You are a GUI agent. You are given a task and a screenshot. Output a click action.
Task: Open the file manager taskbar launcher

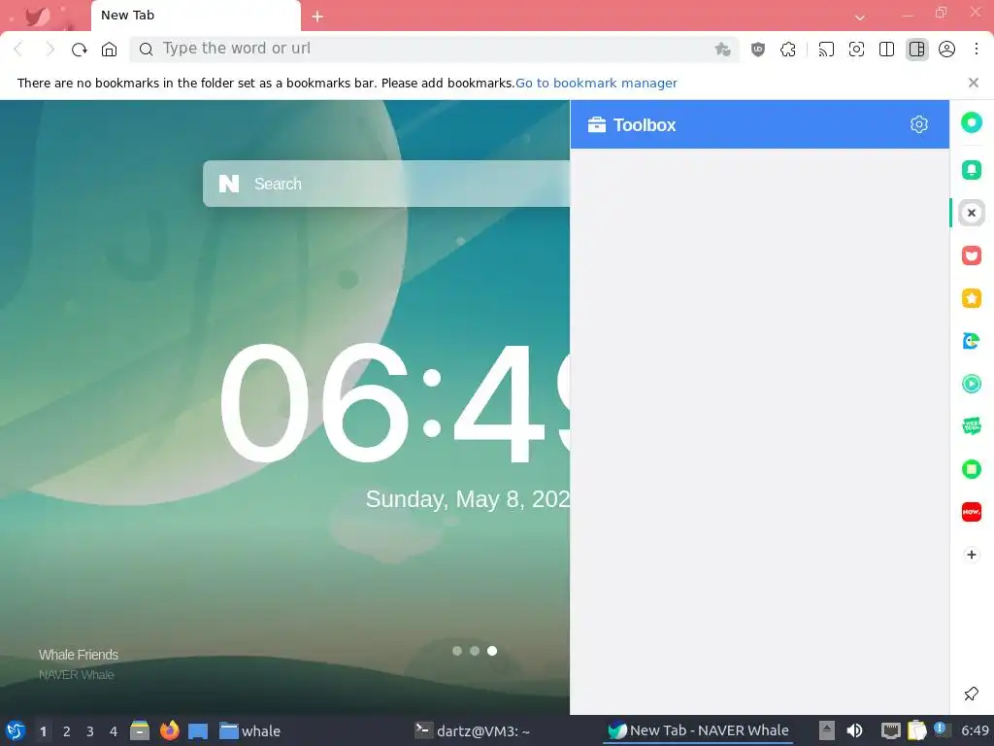(140, 730)
